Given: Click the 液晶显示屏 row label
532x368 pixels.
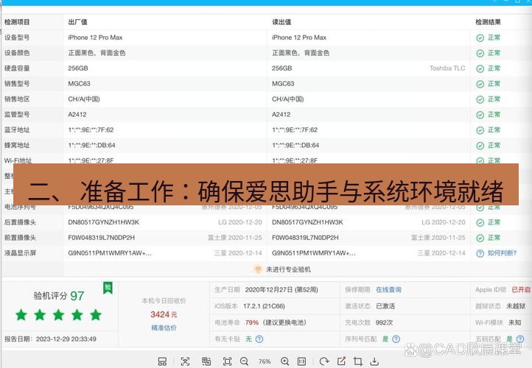Looking at the screenshot, I should coord(20,253).
